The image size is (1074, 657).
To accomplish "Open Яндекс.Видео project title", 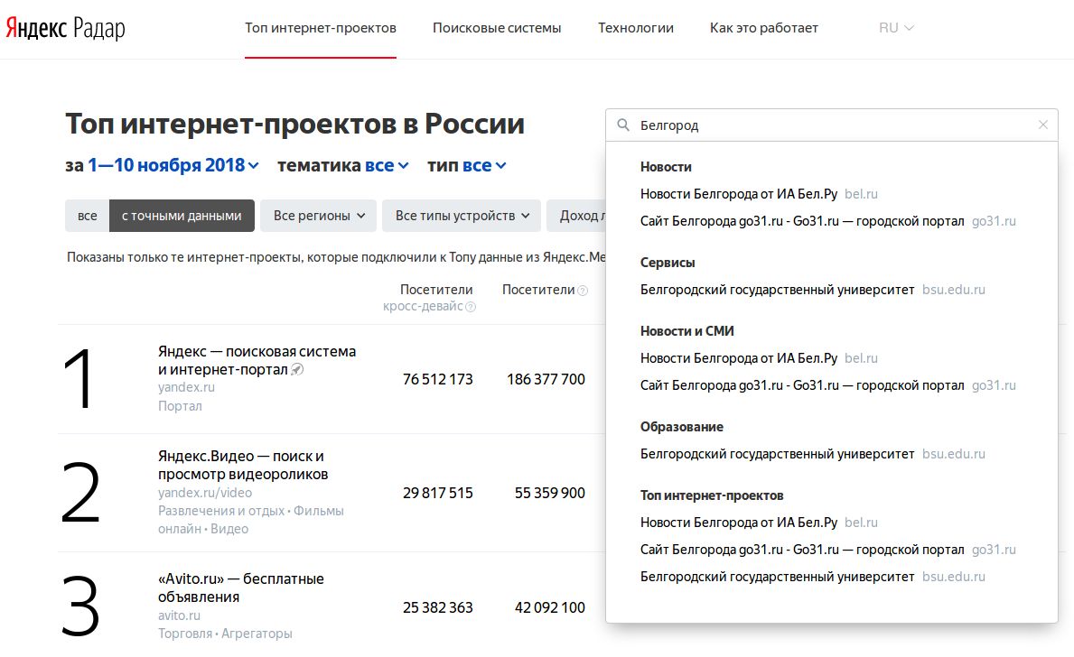I will [243, 466].
